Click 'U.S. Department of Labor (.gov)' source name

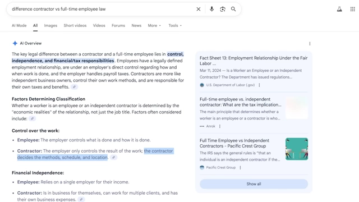pos(231,85)
